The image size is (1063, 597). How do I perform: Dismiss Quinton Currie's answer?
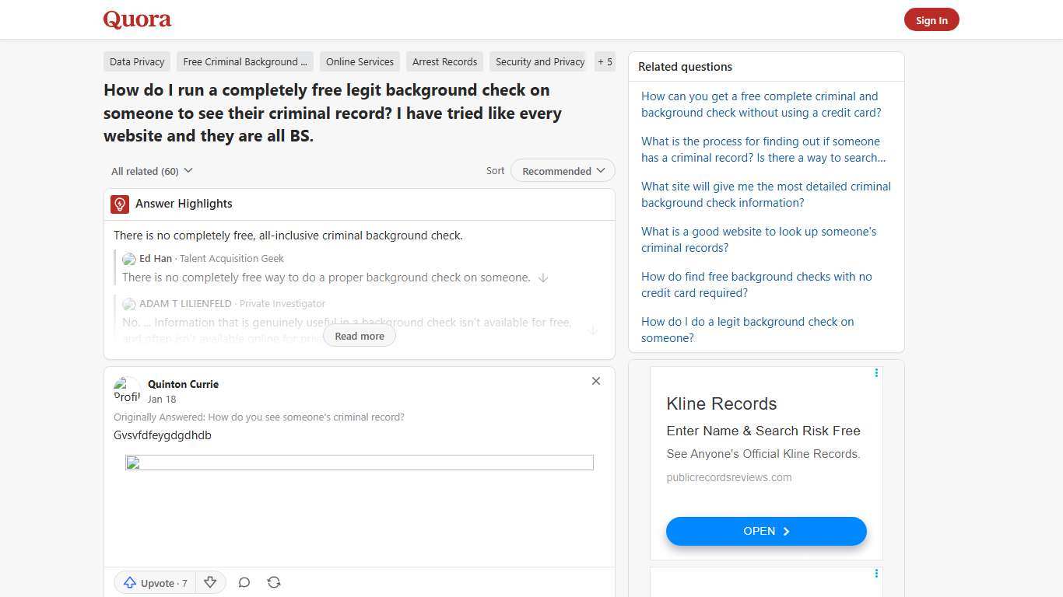coord(596,381)
